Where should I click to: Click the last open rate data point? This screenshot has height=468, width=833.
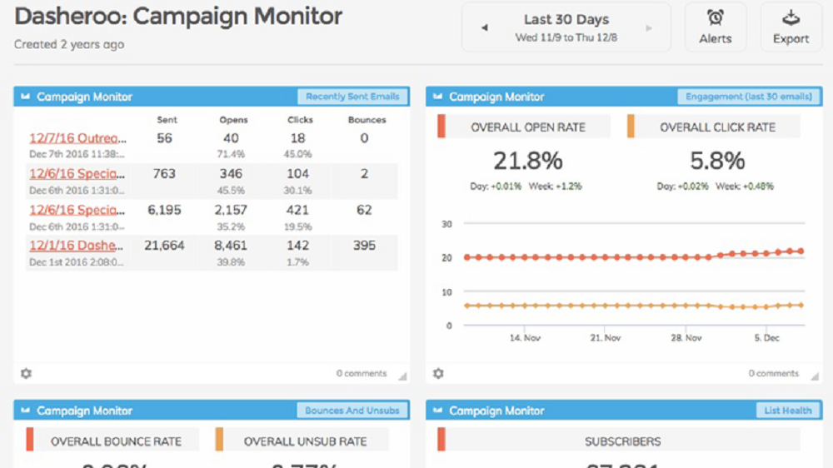(x=801, y=251)
